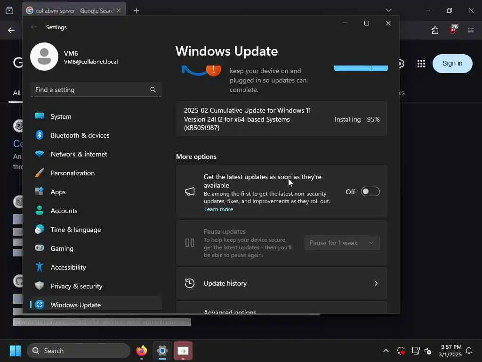The width and height of the screenshot is (482, 362).
Task: Open the browser hamburger menu
Action: (471, 30)
